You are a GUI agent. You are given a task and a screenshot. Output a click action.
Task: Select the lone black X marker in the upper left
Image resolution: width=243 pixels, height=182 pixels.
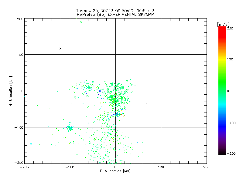[60, 49]
